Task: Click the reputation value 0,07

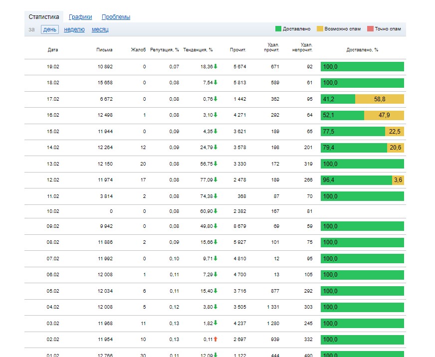Action: pyautogui.click(x=174, y=67)
